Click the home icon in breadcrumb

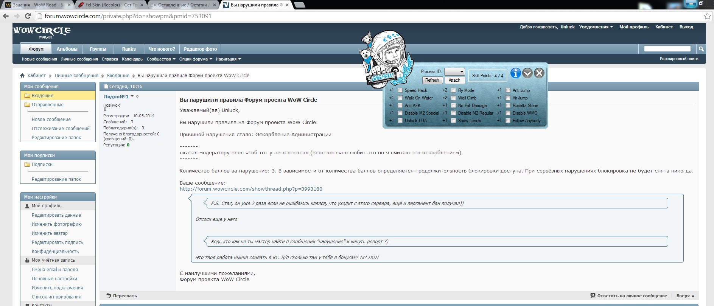[22, 76]
